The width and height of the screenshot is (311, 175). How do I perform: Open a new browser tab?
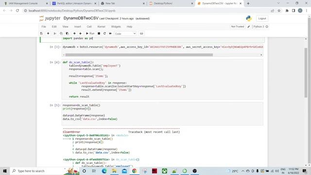(248, 3)
